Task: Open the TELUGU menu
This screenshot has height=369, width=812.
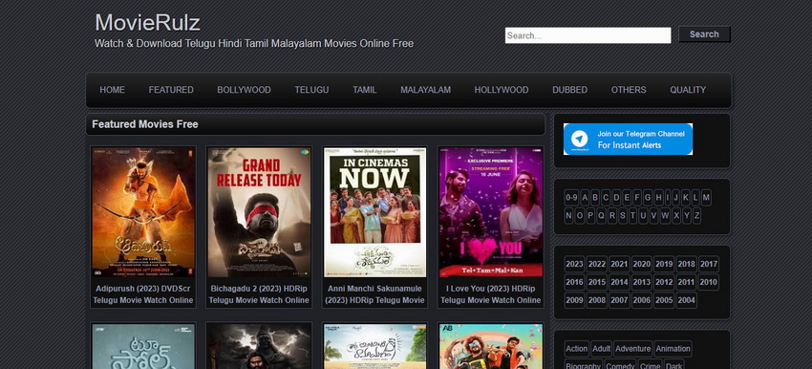Action: coord(311,90)
